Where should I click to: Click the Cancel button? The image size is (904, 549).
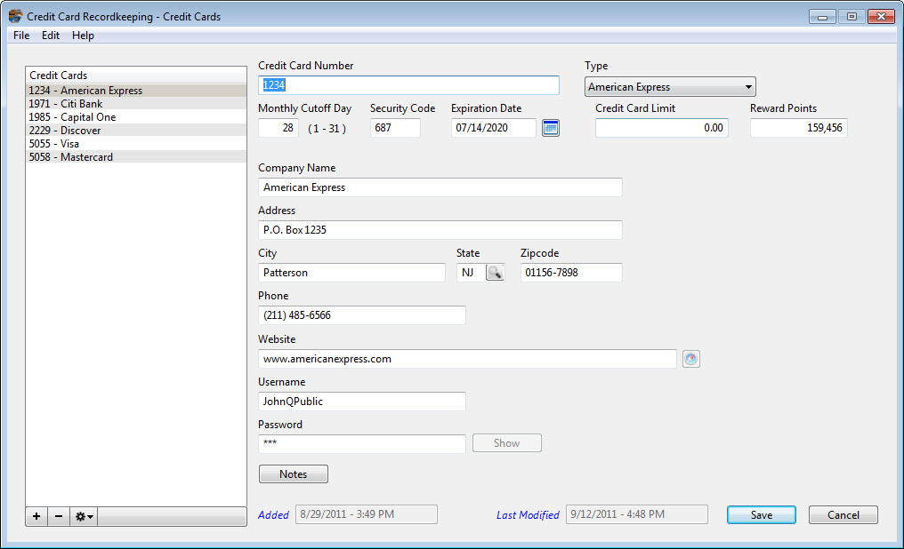[x=843, y=515]
